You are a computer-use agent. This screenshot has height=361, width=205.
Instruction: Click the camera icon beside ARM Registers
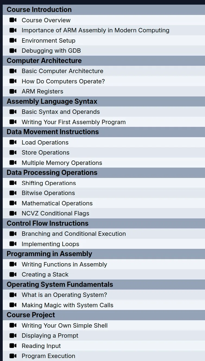point(13,91)
